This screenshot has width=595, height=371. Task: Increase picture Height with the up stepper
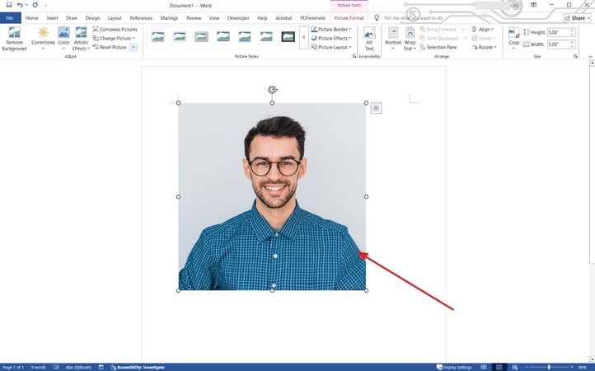(572, 31)
